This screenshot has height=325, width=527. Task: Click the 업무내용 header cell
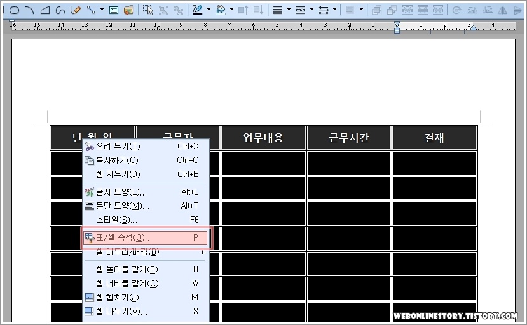click(x=263, y=138)
